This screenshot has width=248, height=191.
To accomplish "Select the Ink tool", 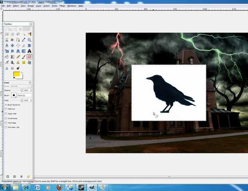I will [x=12, y=63].
